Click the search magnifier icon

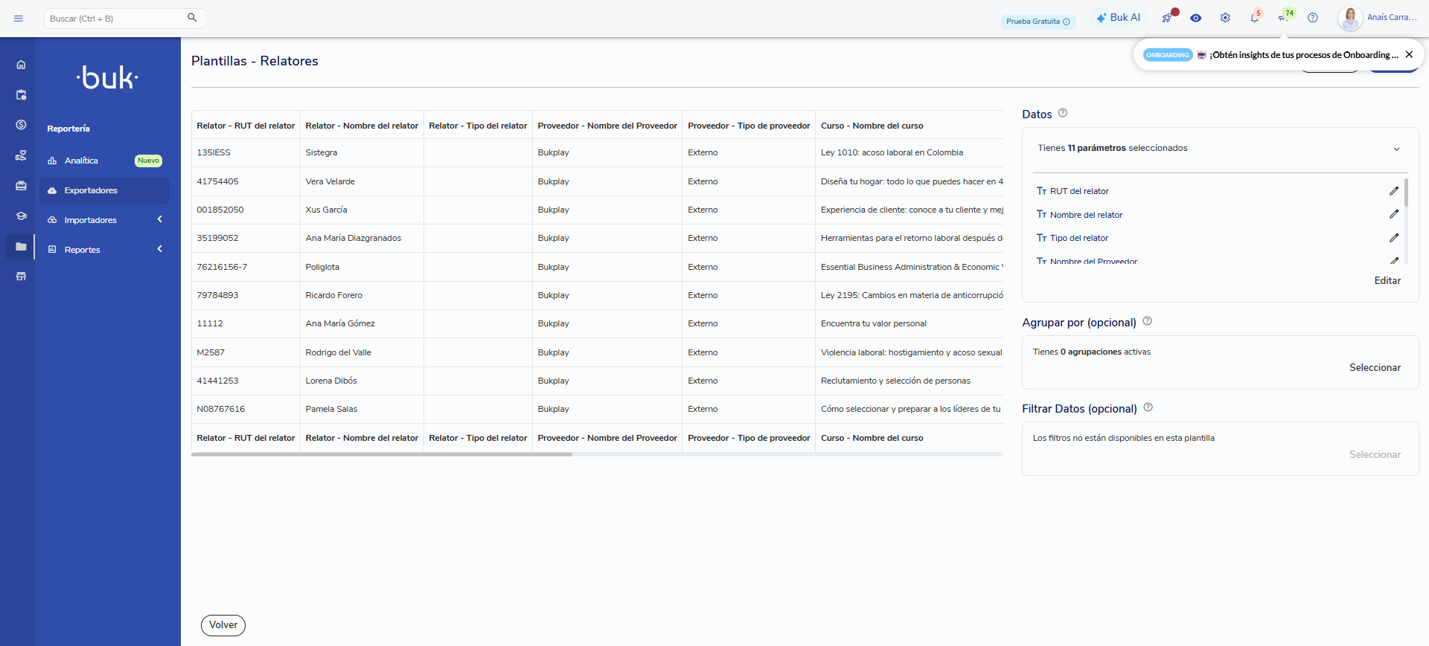tap(192, 18)
